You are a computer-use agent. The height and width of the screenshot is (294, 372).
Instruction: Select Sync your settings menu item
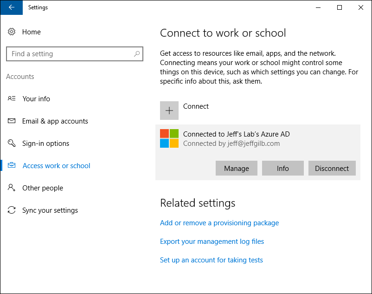50,210
